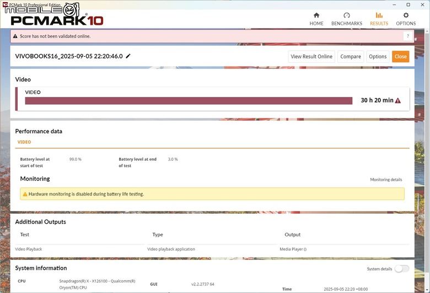The width and height of the screenshot is (430, 293).
Task: Select the VIDEO performance data tab
Action: tap(24, 142)
